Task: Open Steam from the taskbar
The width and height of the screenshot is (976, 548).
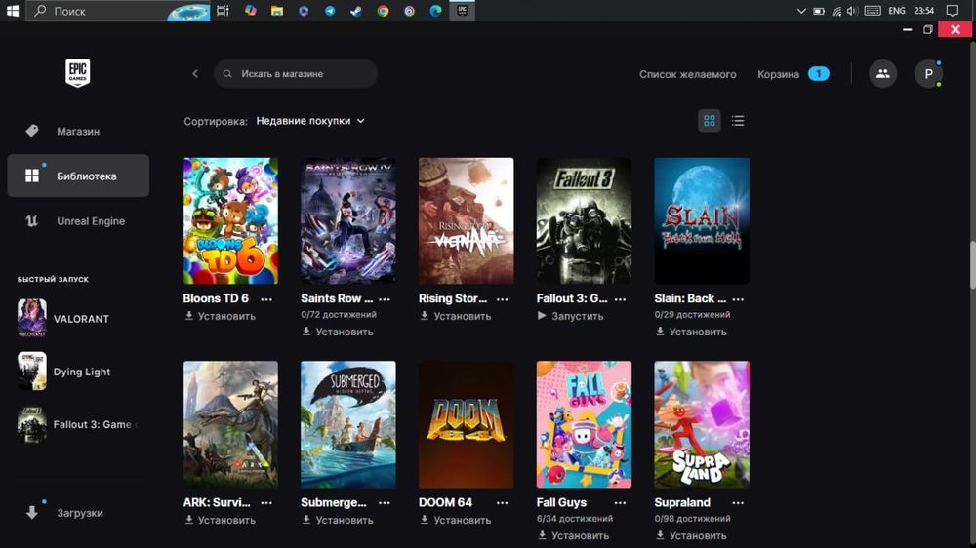Action: (356, 11)
